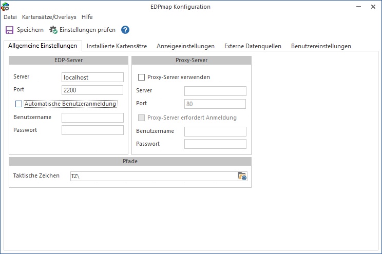Open the Datei menu

point(10,17)
